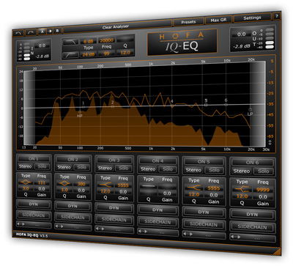Toggle the ON 2 band switch
The image size is (293, 266).
click(x=73, y=160)
